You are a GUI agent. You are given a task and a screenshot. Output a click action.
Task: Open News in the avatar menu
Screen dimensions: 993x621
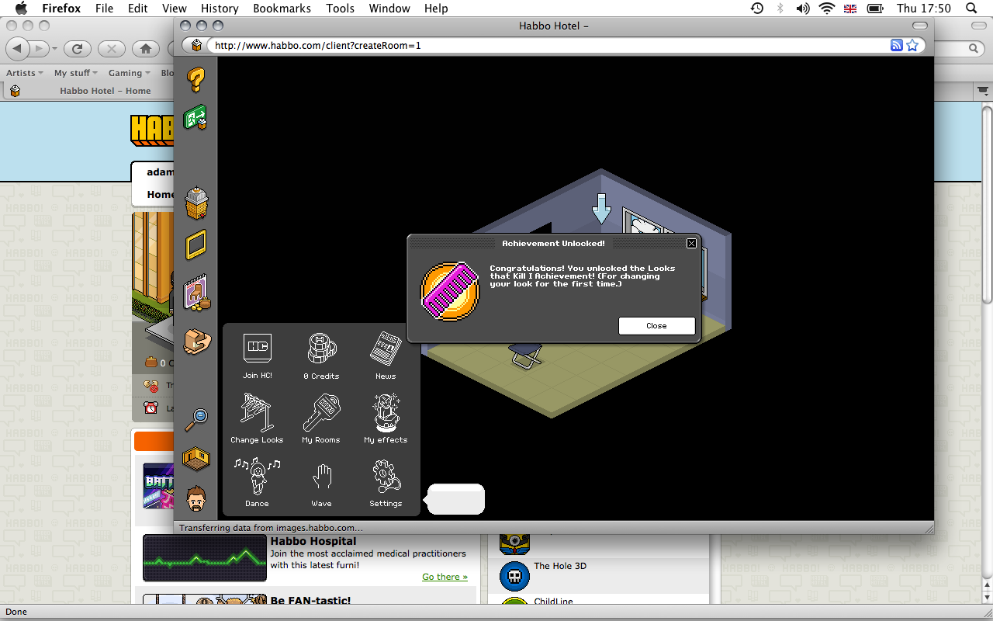386,356
